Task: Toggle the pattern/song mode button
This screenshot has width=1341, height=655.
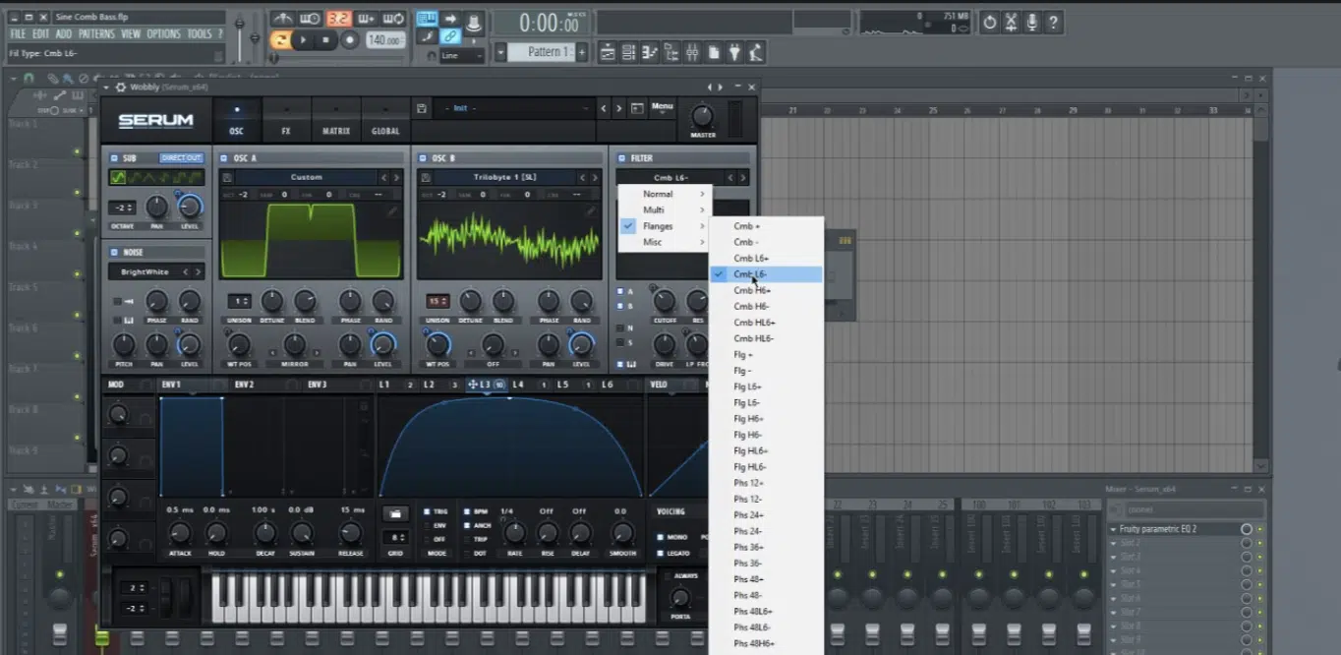Action: pyautogui.click(x=280, y=39)
